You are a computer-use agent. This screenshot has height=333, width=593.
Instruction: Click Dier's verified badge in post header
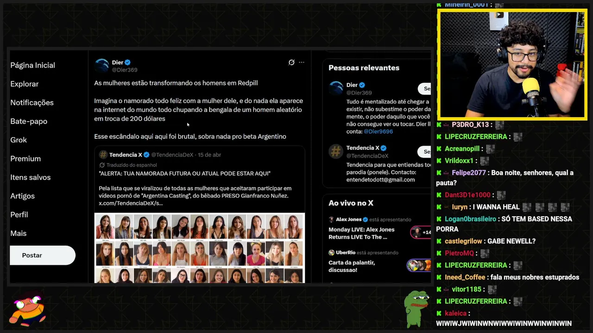tap(127, 62)
